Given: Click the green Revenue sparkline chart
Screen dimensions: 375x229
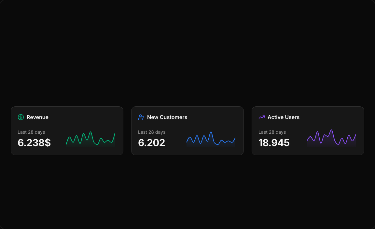Looking at the screenshot, I should click(x=90, y=139).
